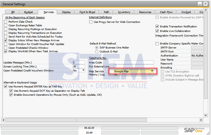Uncheck Use Numeric Keypad ENTER Key as TAB
The height and width of the screenshot is (135, 211).
point(5,87)
